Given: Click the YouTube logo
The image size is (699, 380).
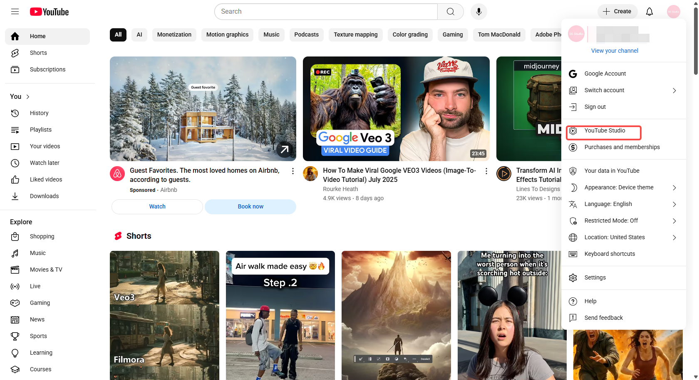Looking at the screenshot, I should (49, 12).
